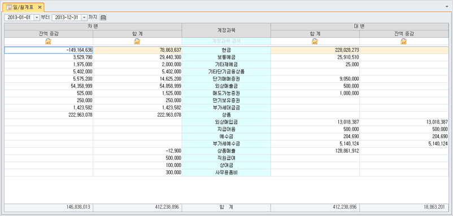Screen dimensions: 453x216
Task: Click the 상품매출 account cell
Action: click(x=226, y=151)
